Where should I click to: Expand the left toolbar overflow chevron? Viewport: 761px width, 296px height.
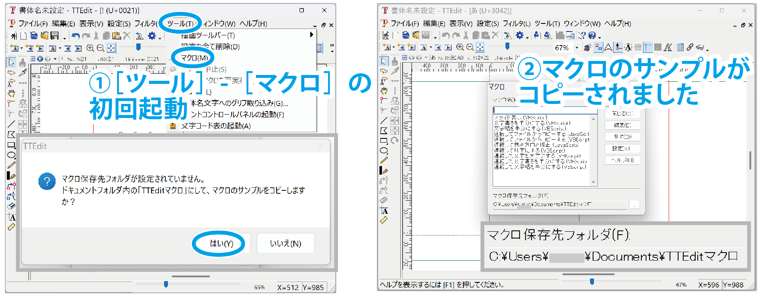332,45
